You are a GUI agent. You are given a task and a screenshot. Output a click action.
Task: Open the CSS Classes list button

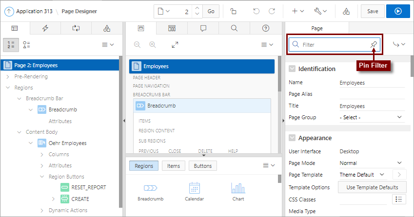[399, 199]
